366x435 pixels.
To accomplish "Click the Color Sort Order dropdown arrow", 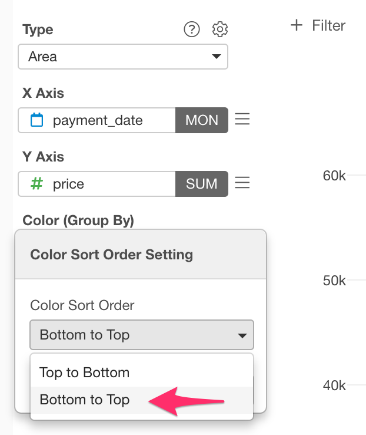I will pyautogui.click(x=242, y=336).
